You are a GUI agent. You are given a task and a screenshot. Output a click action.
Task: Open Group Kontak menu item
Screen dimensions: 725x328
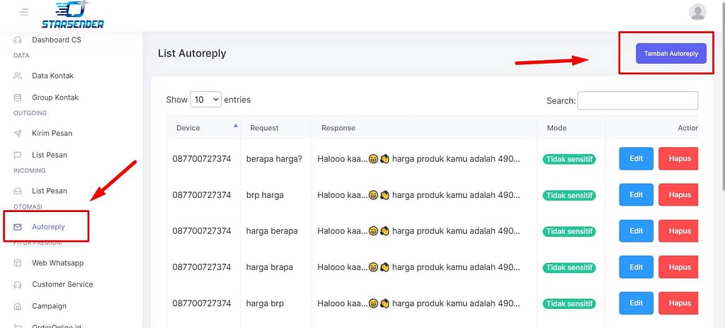point(55,98)
